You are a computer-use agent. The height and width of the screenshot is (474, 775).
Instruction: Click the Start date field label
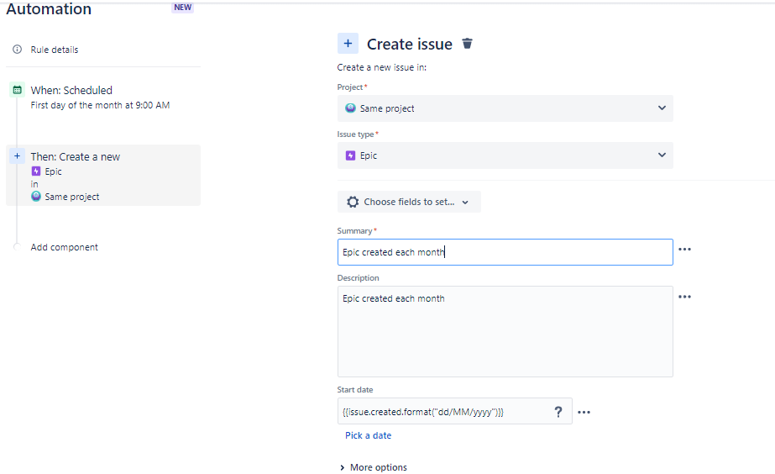point(355,390)
